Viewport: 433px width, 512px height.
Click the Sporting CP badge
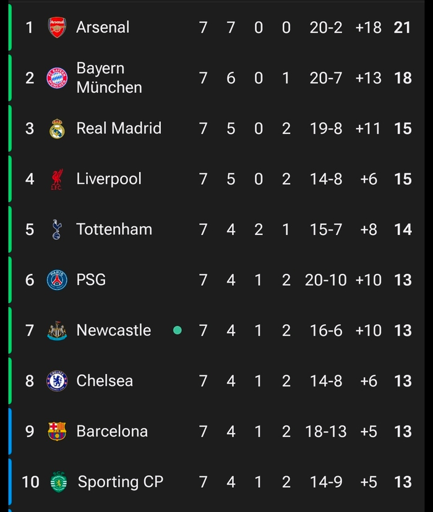coord(58,482)
